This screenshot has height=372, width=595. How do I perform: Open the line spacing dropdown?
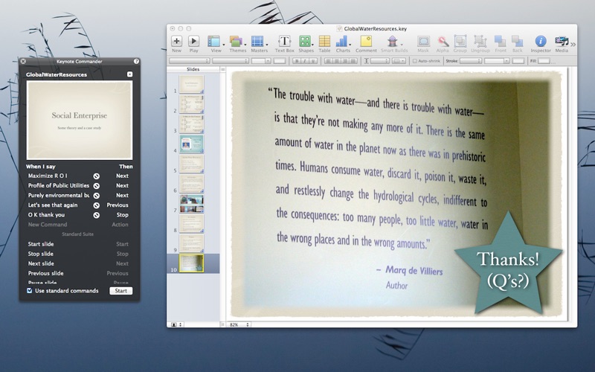pyautogui.click(x=380, y=61)
